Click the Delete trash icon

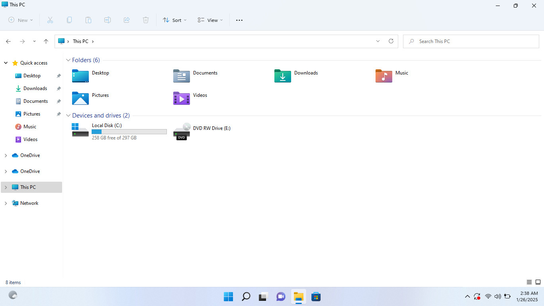pos(146,20)
